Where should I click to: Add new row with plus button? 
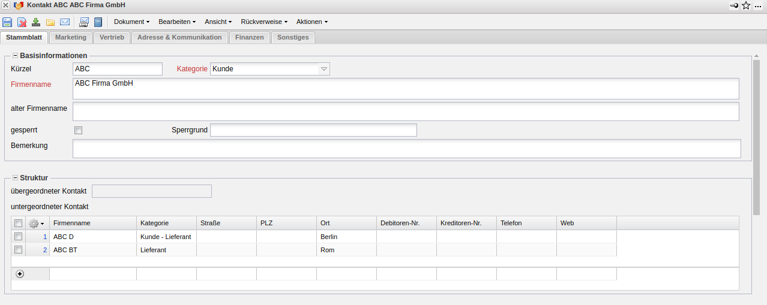(20, 274)
